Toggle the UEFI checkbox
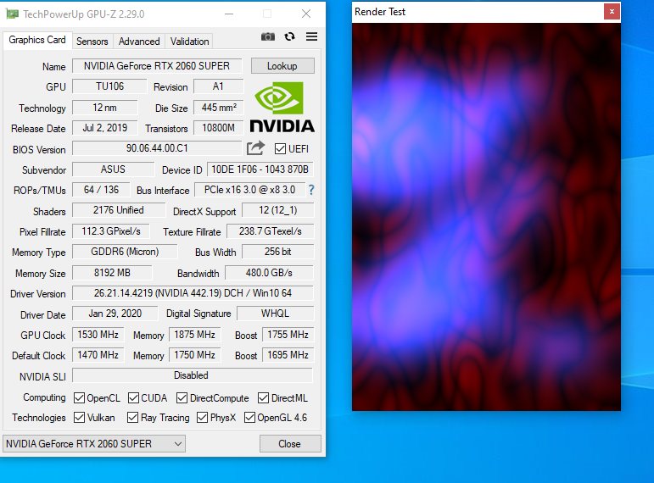The height and width of the screenshot is (483, 654). pyautogui.click(x=280, y=149)
